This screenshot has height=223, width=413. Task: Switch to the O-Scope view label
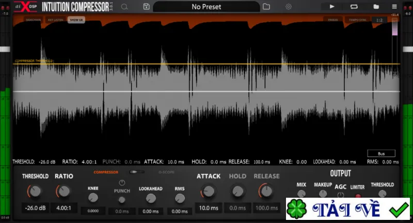pos(166,172)
